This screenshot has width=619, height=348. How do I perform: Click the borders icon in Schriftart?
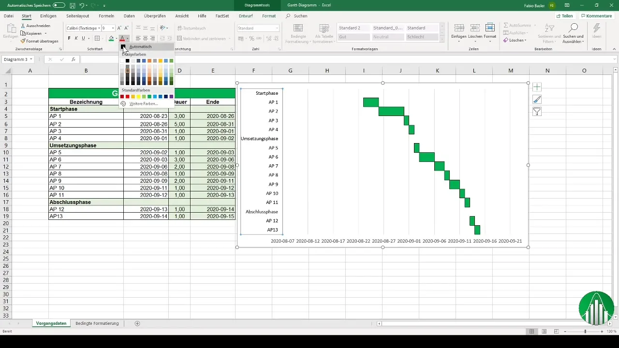(x=97, y=38)
